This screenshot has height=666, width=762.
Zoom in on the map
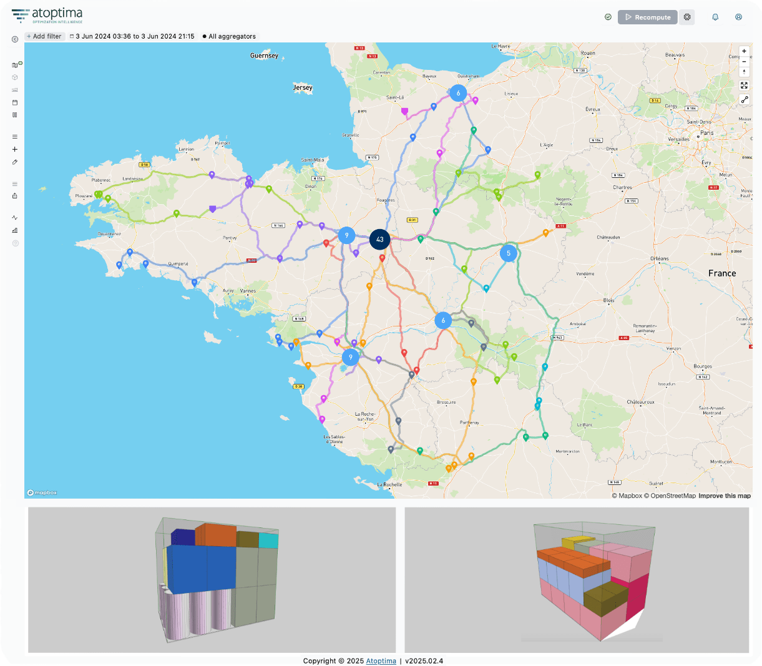click(x=744, y=51)
